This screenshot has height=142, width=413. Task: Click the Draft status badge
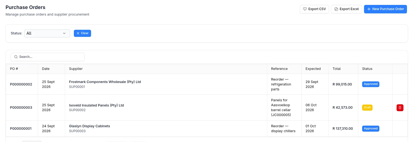367,108
